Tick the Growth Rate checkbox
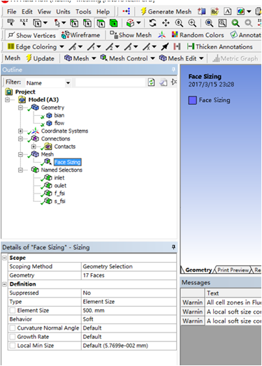The image size is (262, 366). pos(13,337)
